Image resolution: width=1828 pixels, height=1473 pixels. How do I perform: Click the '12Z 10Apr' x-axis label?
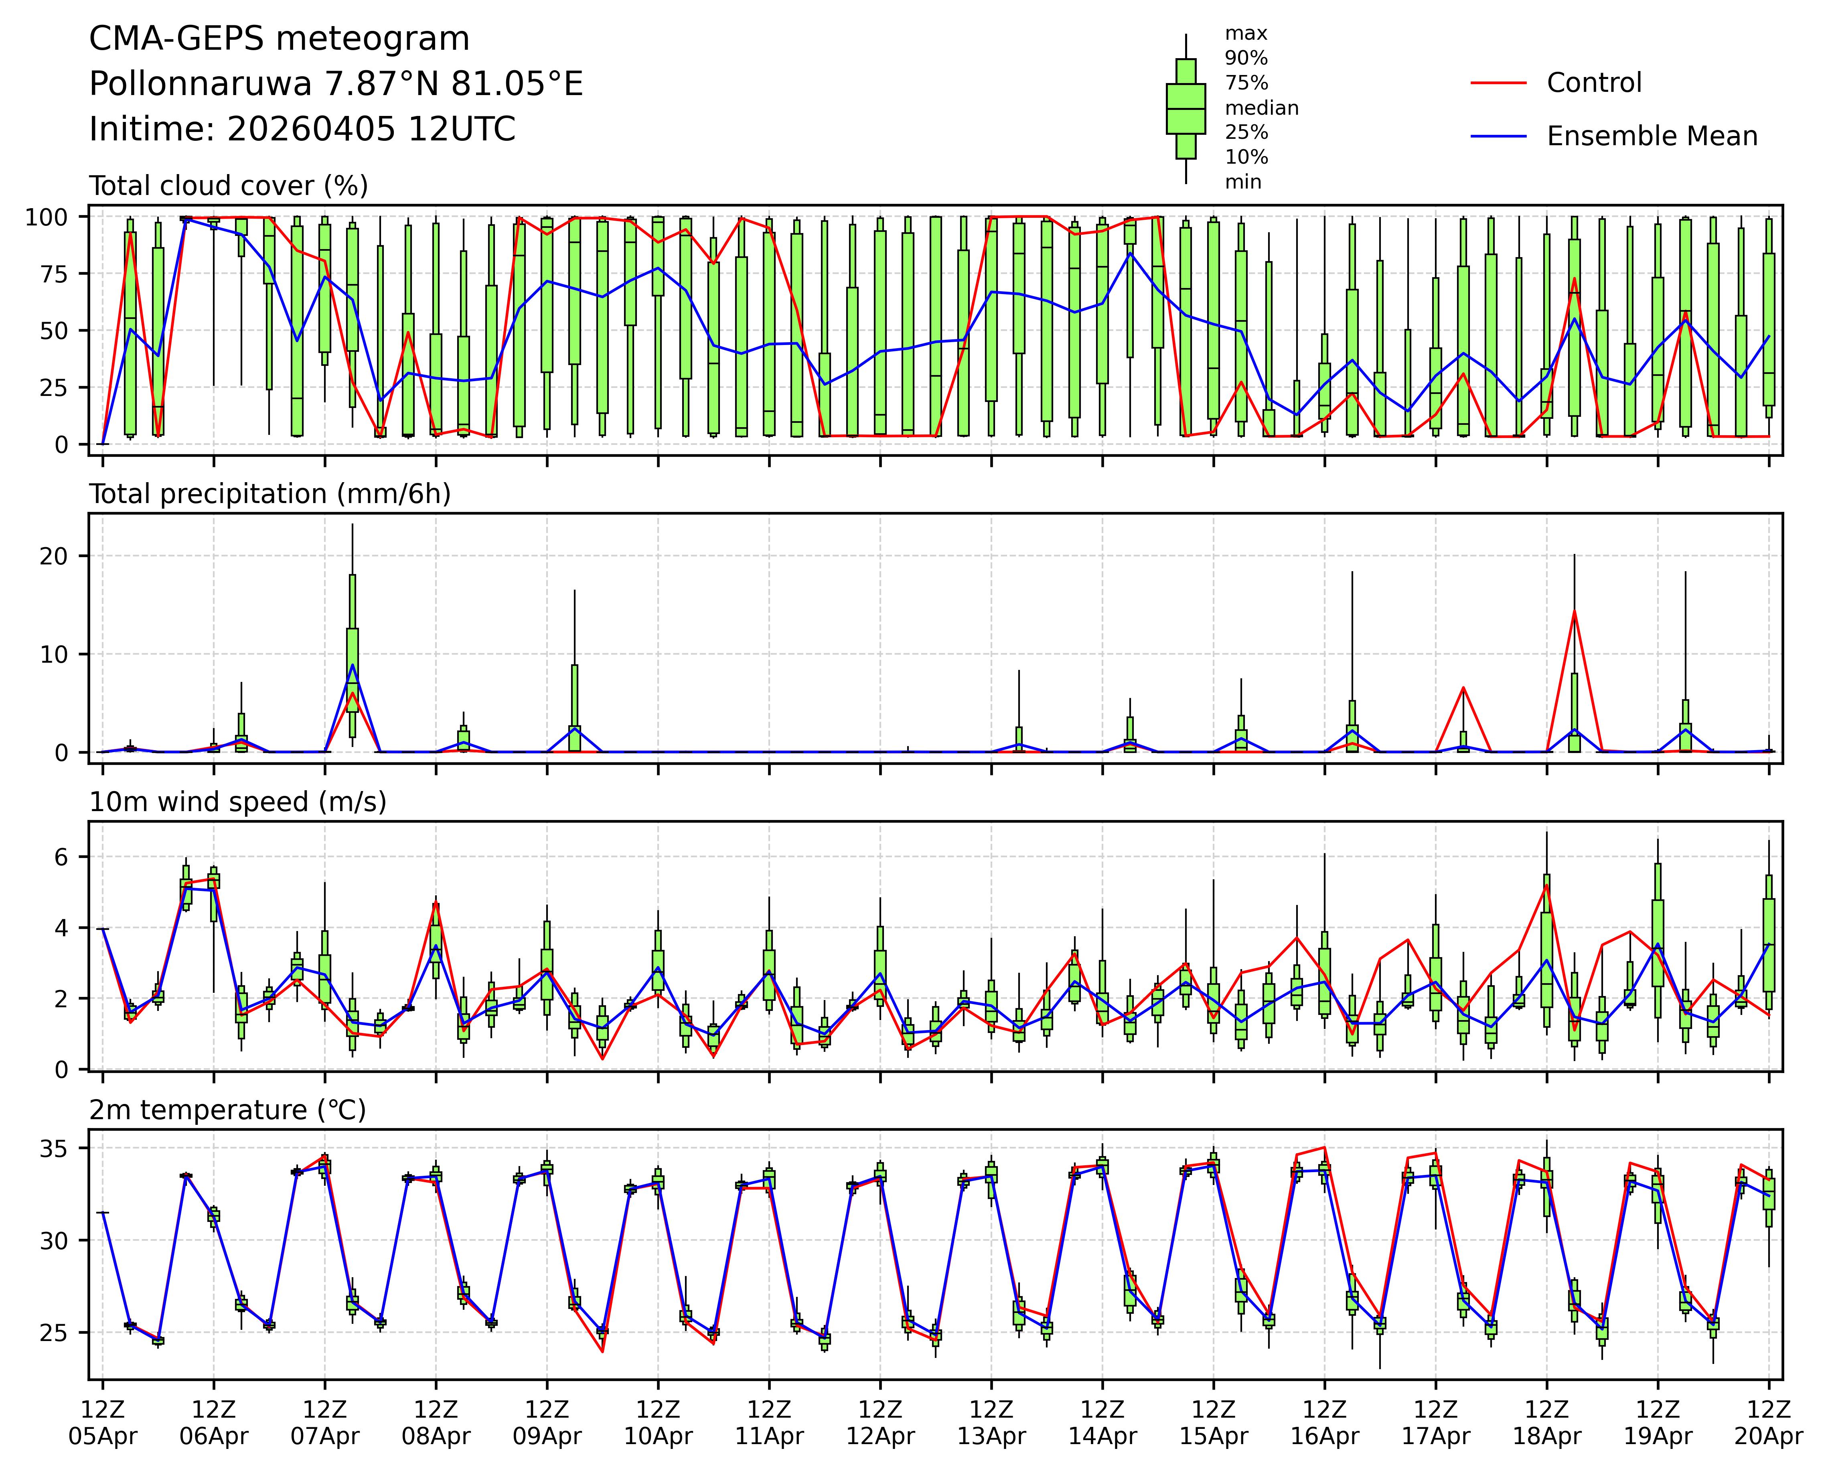pyautogui.click(x=658, y=1423)
